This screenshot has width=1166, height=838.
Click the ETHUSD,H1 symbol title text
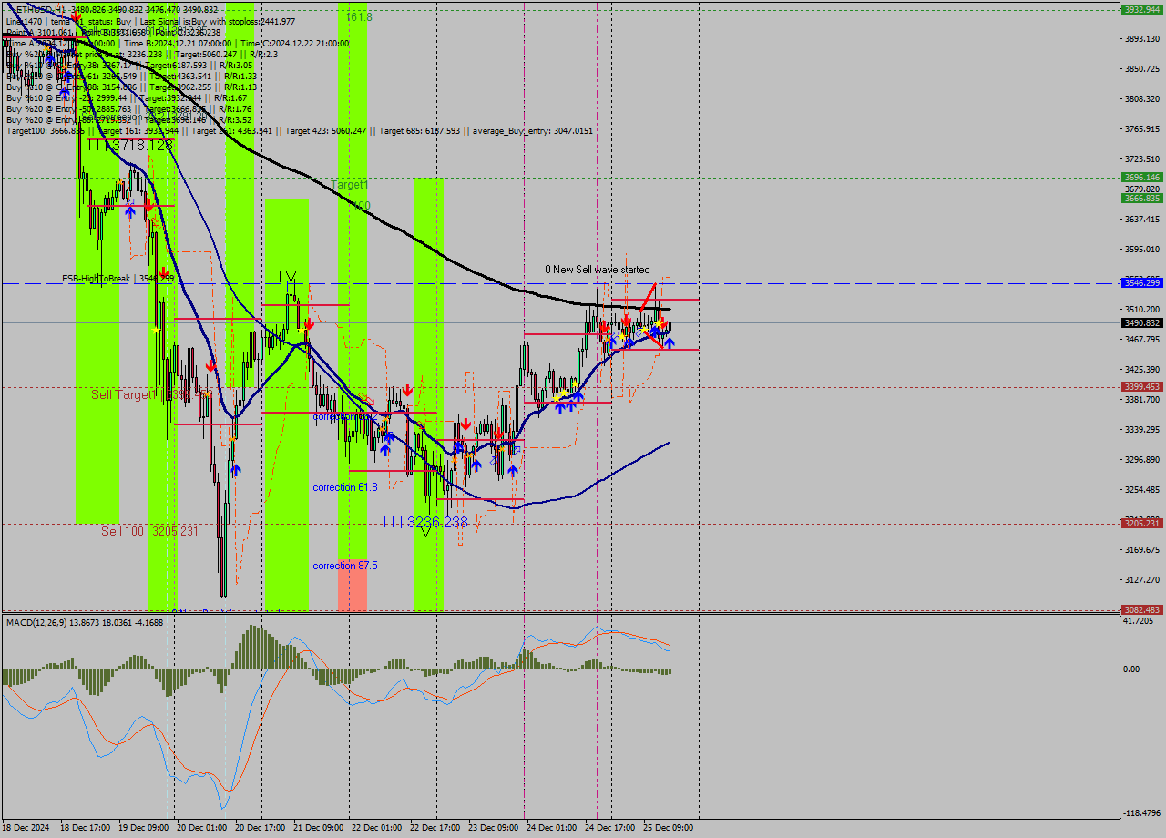click(x=40, y=9)
